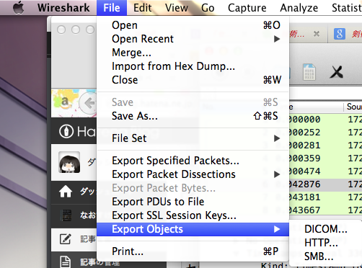The image size is (362, 268).
Task: Expand the Open Recent submenu
Action: [x=193, y=39]
